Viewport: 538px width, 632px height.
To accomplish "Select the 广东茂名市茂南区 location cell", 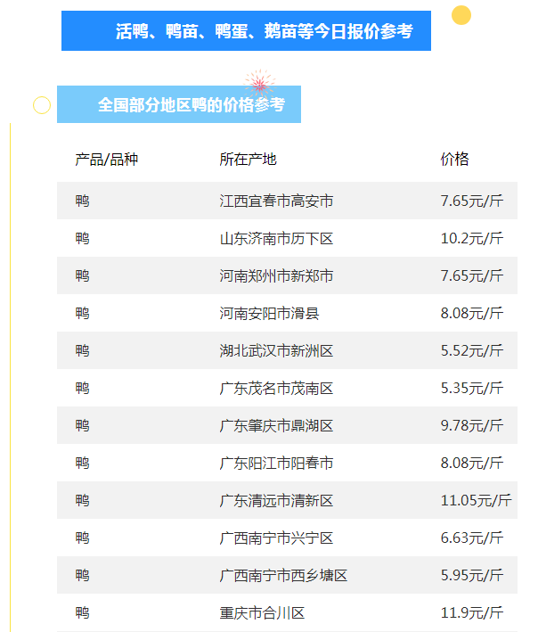I will pos(276,389).
